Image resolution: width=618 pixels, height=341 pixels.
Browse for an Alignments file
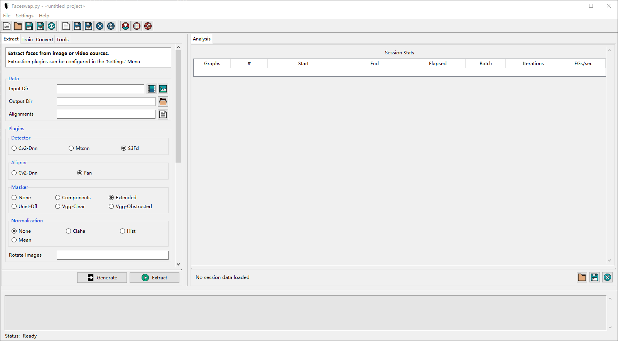[x=163, y=114]
